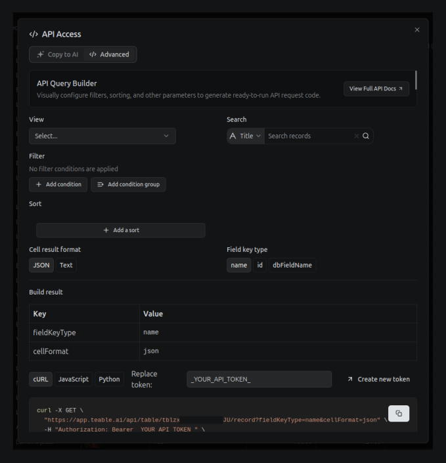
Task: Set field key type to dbFieldName
Action: (x=292, y=265)
